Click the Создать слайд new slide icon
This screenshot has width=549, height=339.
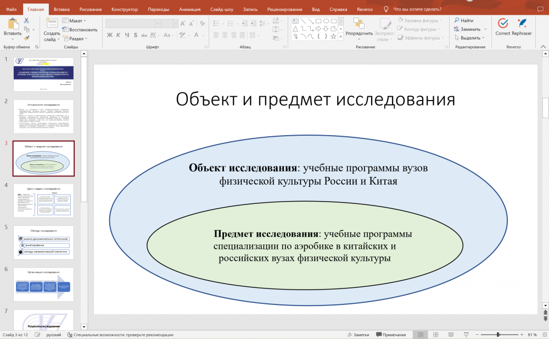pyautogui.click(x=52, y=24)
